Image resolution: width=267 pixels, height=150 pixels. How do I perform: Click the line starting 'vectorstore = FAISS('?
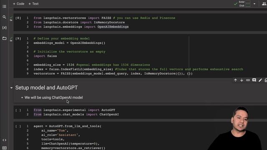(x=113, y=73)
